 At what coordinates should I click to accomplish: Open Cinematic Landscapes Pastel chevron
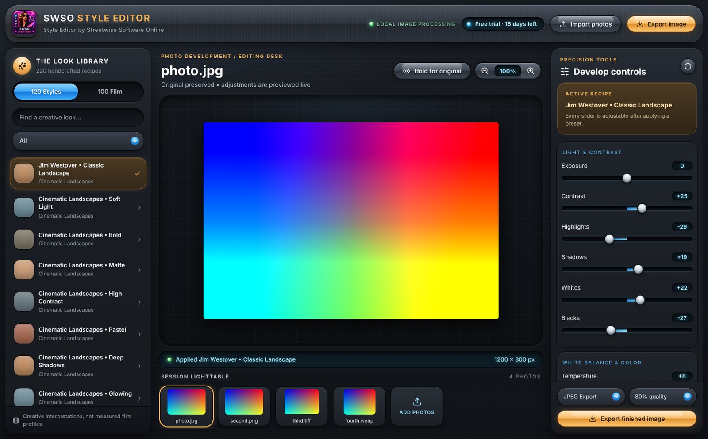click(x=139, y=334)
